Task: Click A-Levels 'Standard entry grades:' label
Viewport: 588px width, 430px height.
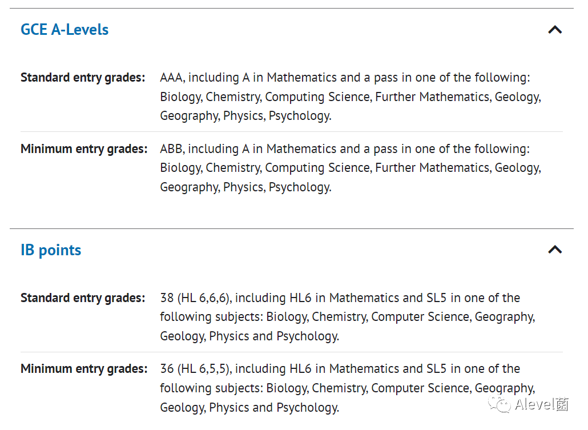Action: pyautogui.click(x=83, y=77)
